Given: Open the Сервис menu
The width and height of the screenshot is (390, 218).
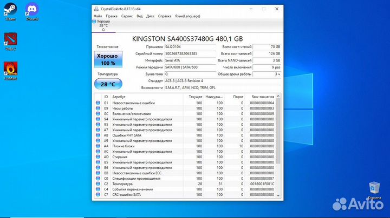Looking at the screenshot, I should tap(127, 16).
